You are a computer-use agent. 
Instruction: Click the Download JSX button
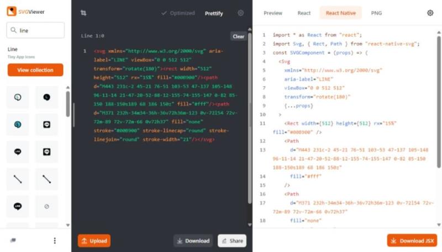click(x=412, y=241)
